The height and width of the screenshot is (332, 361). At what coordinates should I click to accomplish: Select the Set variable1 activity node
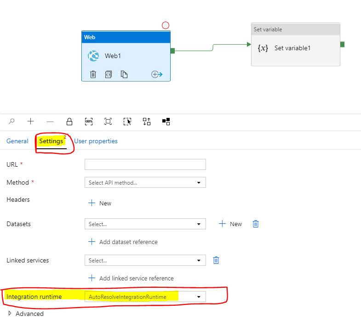click(x=296, y=44)
